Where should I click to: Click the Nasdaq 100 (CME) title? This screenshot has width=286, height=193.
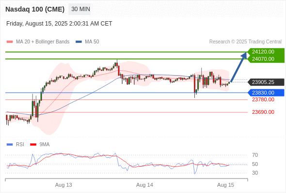(35, 9)
